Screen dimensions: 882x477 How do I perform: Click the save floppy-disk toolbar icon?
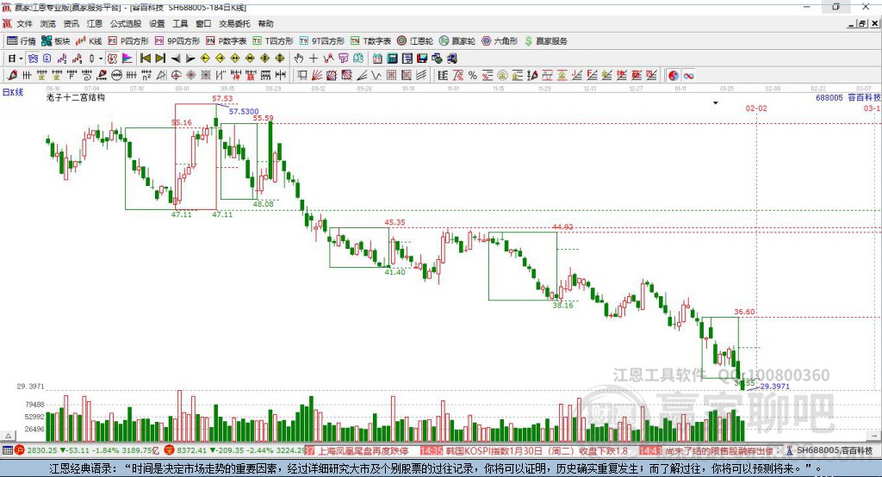(422, 58)
